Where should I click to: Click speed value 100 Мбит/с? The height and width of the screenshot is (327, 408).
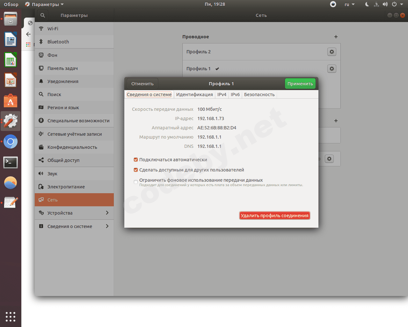210,109
